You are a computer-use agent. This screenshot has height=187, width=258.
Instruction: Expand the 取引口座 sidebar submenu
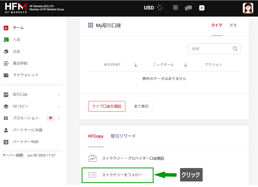59,95
